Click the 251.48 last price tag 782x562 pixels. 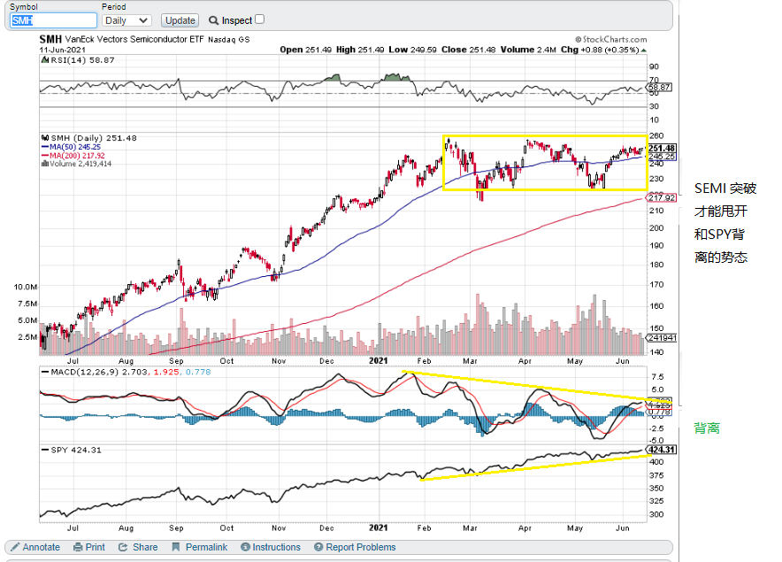point(662,148)
